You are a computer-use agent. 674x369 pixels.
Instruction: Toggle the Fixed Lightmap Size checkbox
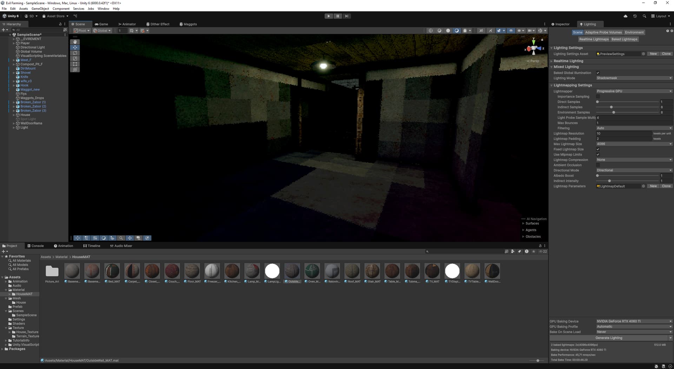(x=598, y=149)
